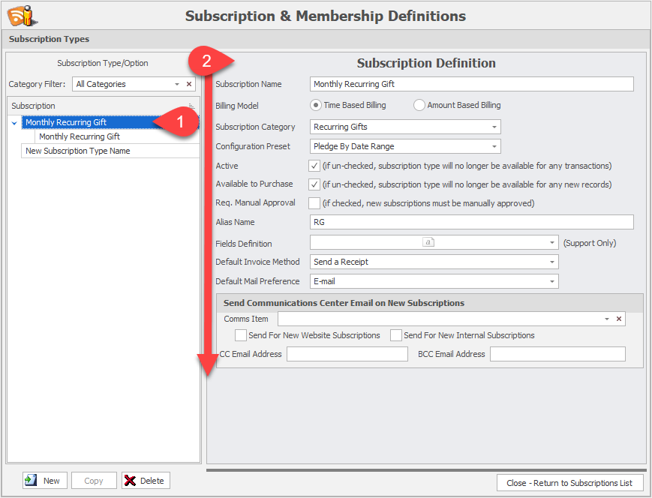652x498 pixels.
Task: Check Send For New Website Subscriptions
Action: (241, 335)
